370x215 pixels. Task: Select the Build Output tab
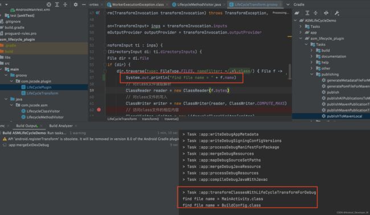tap(27, 126)
